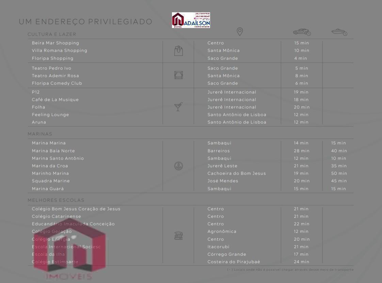This screenshot has width=382, height=283.
Task: Click '22 min' for Educandário Imaculada Conceição
Action: point(302,224)
